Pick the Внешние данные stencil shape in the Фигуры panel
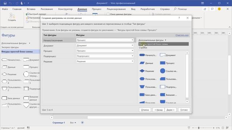232x130 pixels. pyautogui.click(x=31, y=98)
